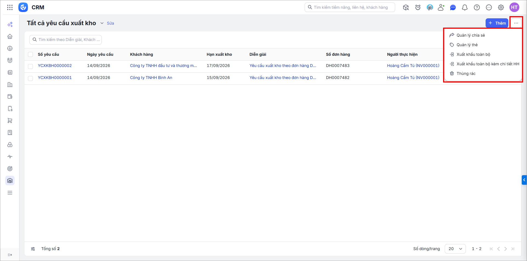Click the chat message bubble icon
Screen dimensions: 527x261
[x=453, y=7]
